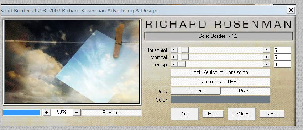The width and height of the screenshot is (303, 130).
Task: Click the Transp slider right arrow
Action: point(266,64)
